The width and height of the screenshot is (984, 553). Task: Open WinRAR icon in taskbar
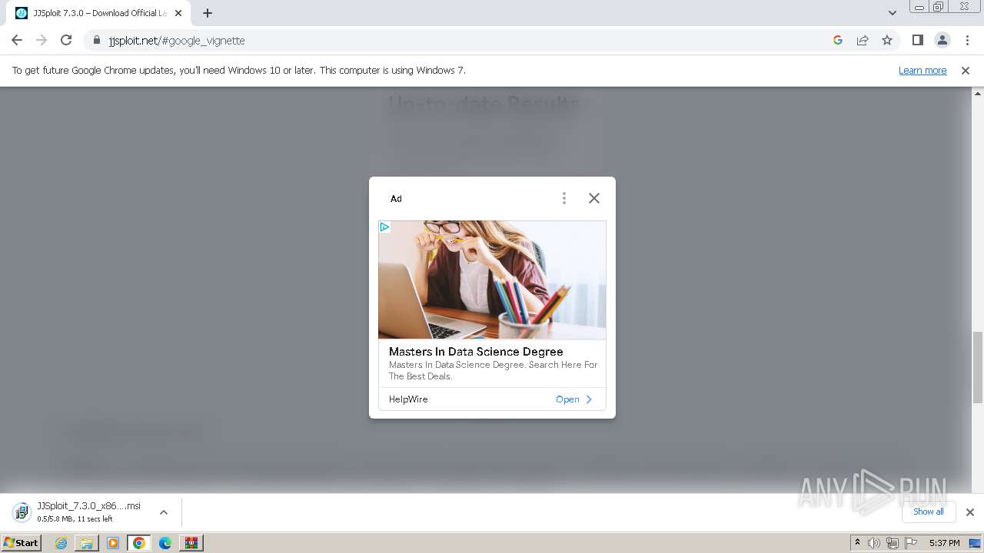191,543
